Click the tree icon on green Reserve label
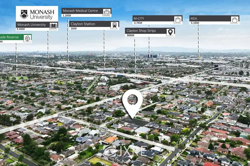 (27, 39)
